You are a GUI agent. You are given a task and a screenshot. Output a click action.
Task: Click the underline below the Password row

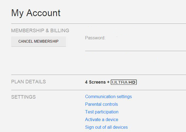click(x=135, y=51)
